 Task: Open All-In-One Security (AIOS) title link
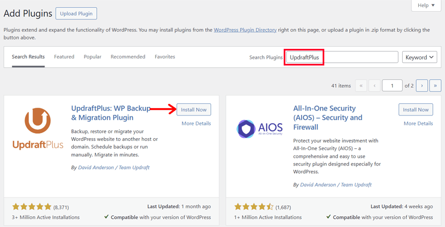pos(328,118)
